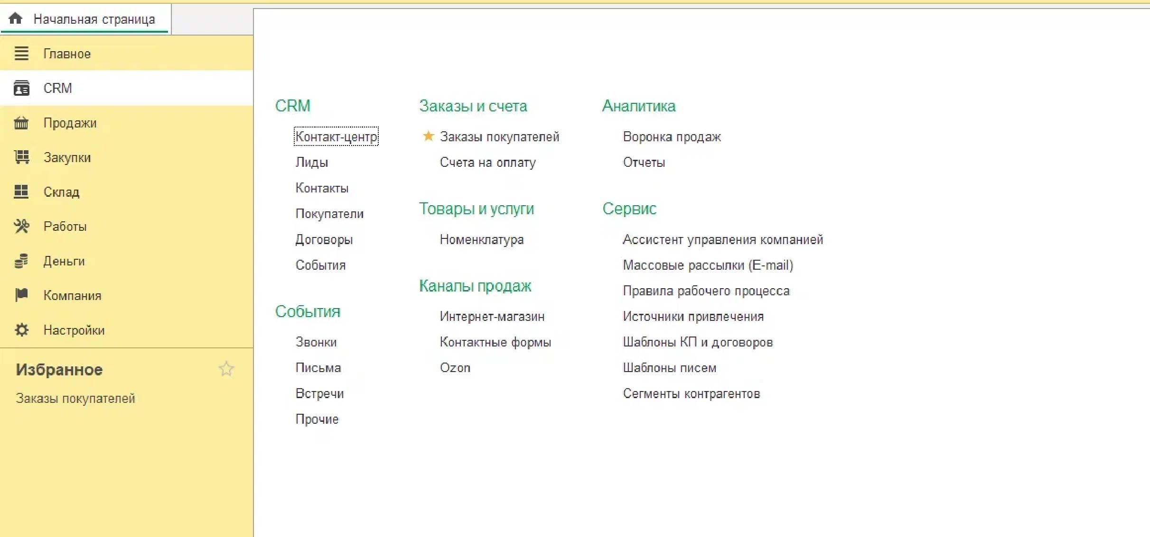Click the Избранное panel title
The image size is (1150, 537).
coord(59,369)
